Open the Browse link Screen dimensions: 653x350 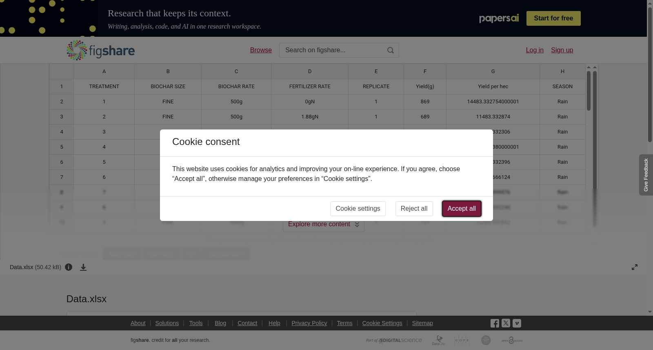pyautogui.click(x=261, y=50)
